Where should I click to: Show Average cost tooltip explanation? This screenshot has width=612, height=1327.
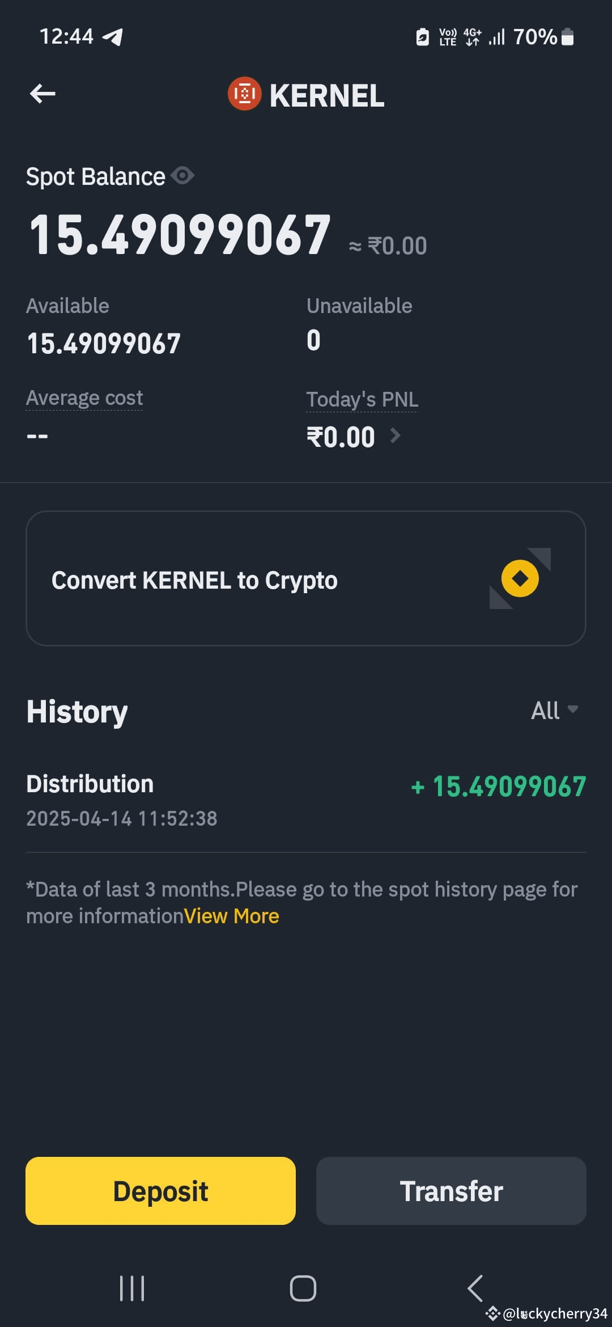coord(84,397)
